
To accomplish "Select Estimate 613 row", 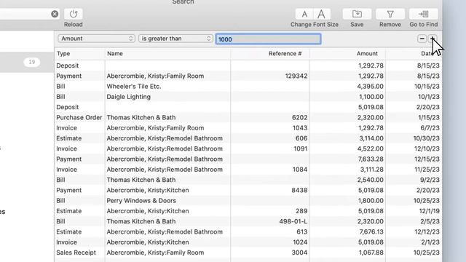I will pyautogui.click(x=248, y=232).
